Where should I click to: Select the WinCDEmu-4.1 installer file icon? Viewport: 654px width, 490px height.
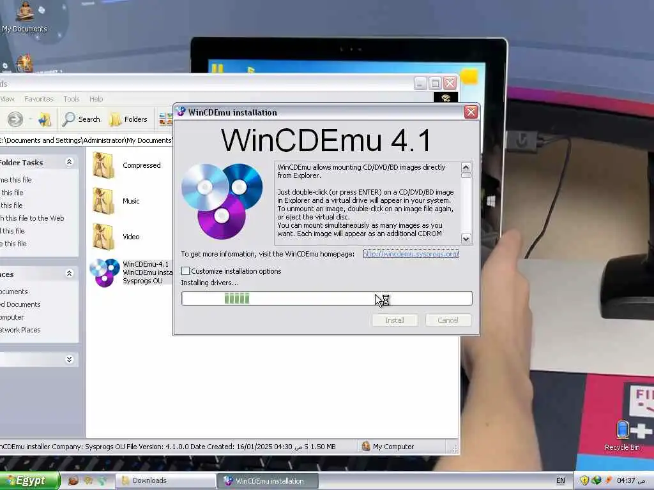click(105, 272)
